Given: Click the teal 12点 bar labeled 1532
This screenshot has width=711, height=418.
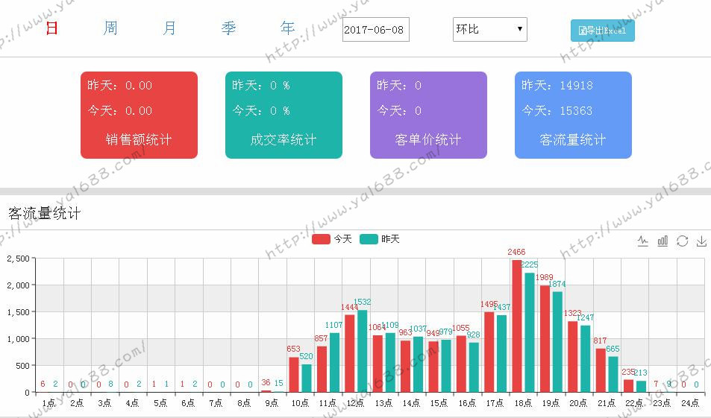Looking at the screenshot, I should (362, 350).
